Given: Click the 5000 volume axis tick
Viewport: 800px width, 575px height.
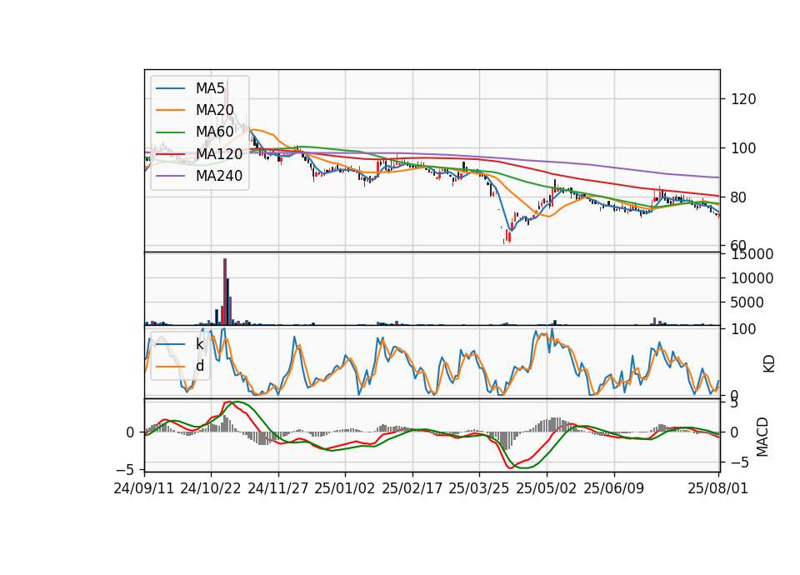Looking at the screenshot, I should (x=747, y=302).
